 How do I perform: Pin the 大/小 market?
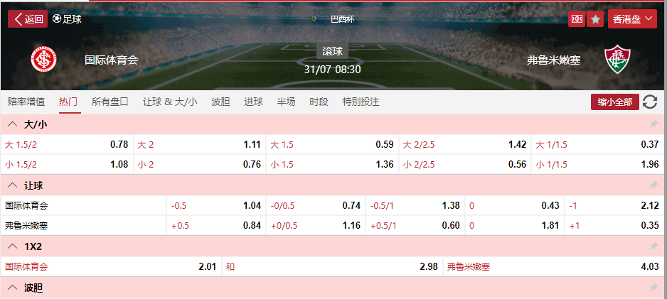pos(653,124)
